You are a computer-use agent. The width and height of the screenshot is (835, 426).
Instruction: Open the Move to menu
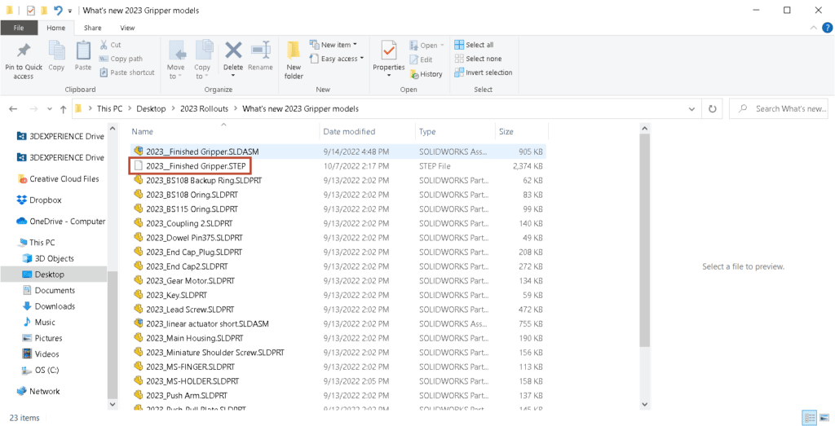click(176, 61)
